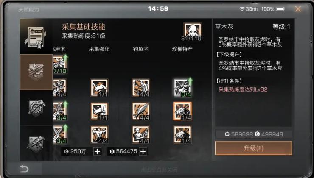Add currency with plus next to 564475
314x178 pixels.
pyautogui.click(x=143, y=151)
